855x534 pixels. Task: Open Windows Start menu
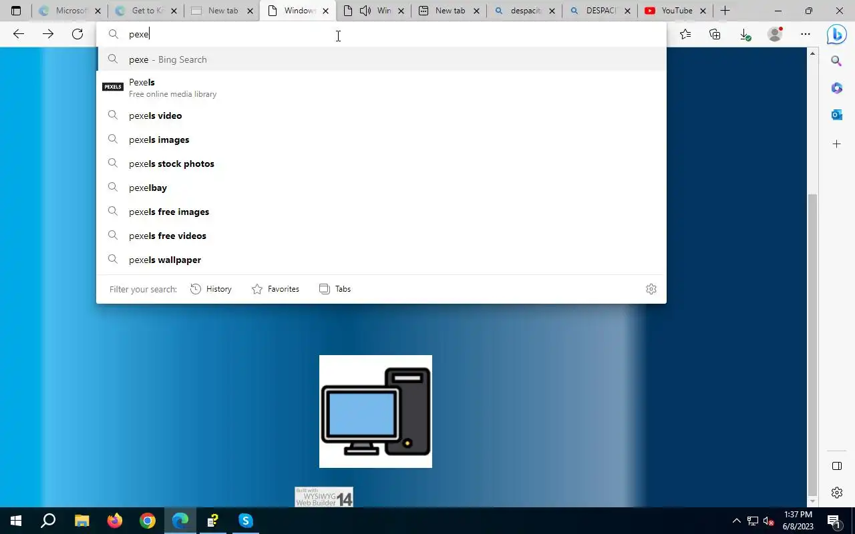[16, 521]
